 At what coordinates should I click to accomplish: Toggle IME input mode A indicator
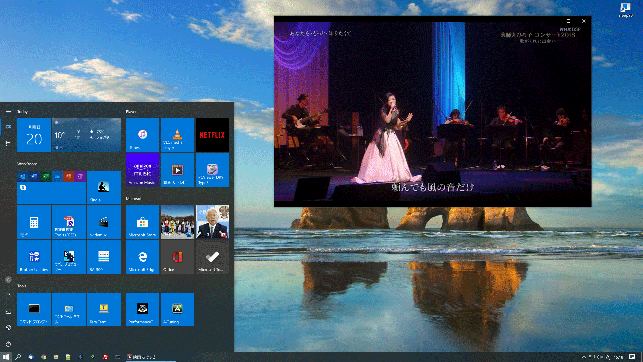tap(608, 357)
